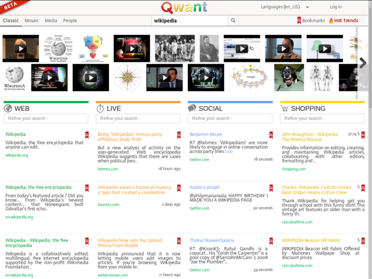Viewport: 372px width, 279px height.
Task: Open the Wikipedia Free Encyclopedia logo thumbnail
Action: [x=15, y=78]
